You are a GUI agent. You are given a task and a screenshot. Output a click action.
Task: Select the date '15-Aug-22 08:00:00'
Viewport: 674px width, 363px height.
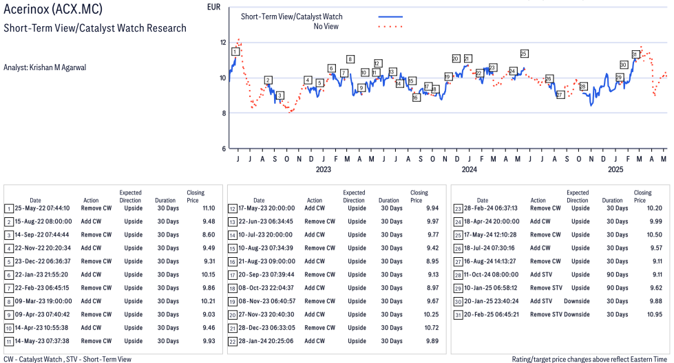pyautogui.click(x=43, y=221)
